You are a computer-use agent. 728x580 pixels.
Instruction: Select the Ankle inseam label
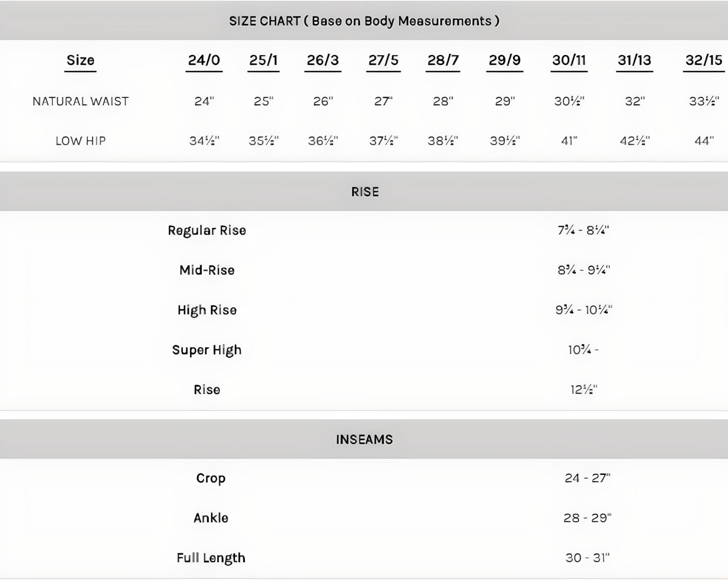pos(211,518)
